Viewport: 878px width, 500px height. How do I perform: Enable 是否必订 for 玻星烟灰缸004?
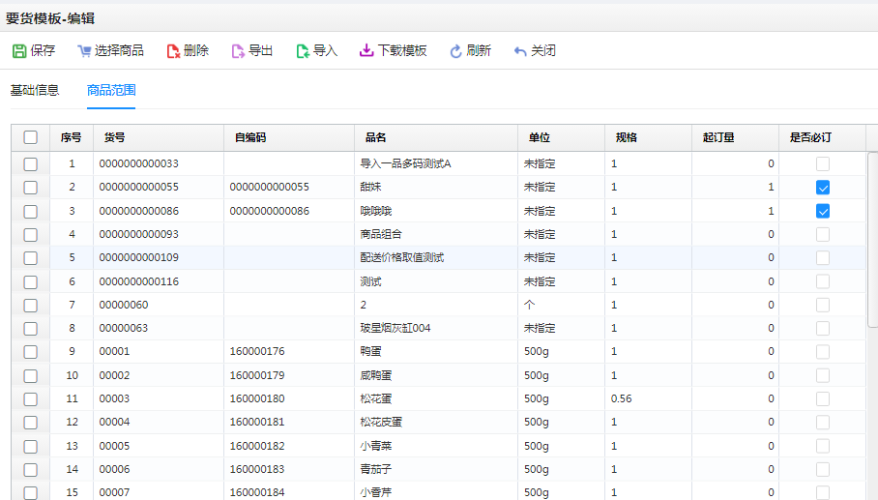823,328
